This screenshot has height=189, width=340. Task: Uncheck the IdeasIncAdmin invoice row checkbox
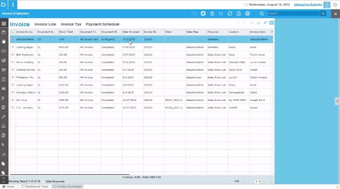coord(13,39)
